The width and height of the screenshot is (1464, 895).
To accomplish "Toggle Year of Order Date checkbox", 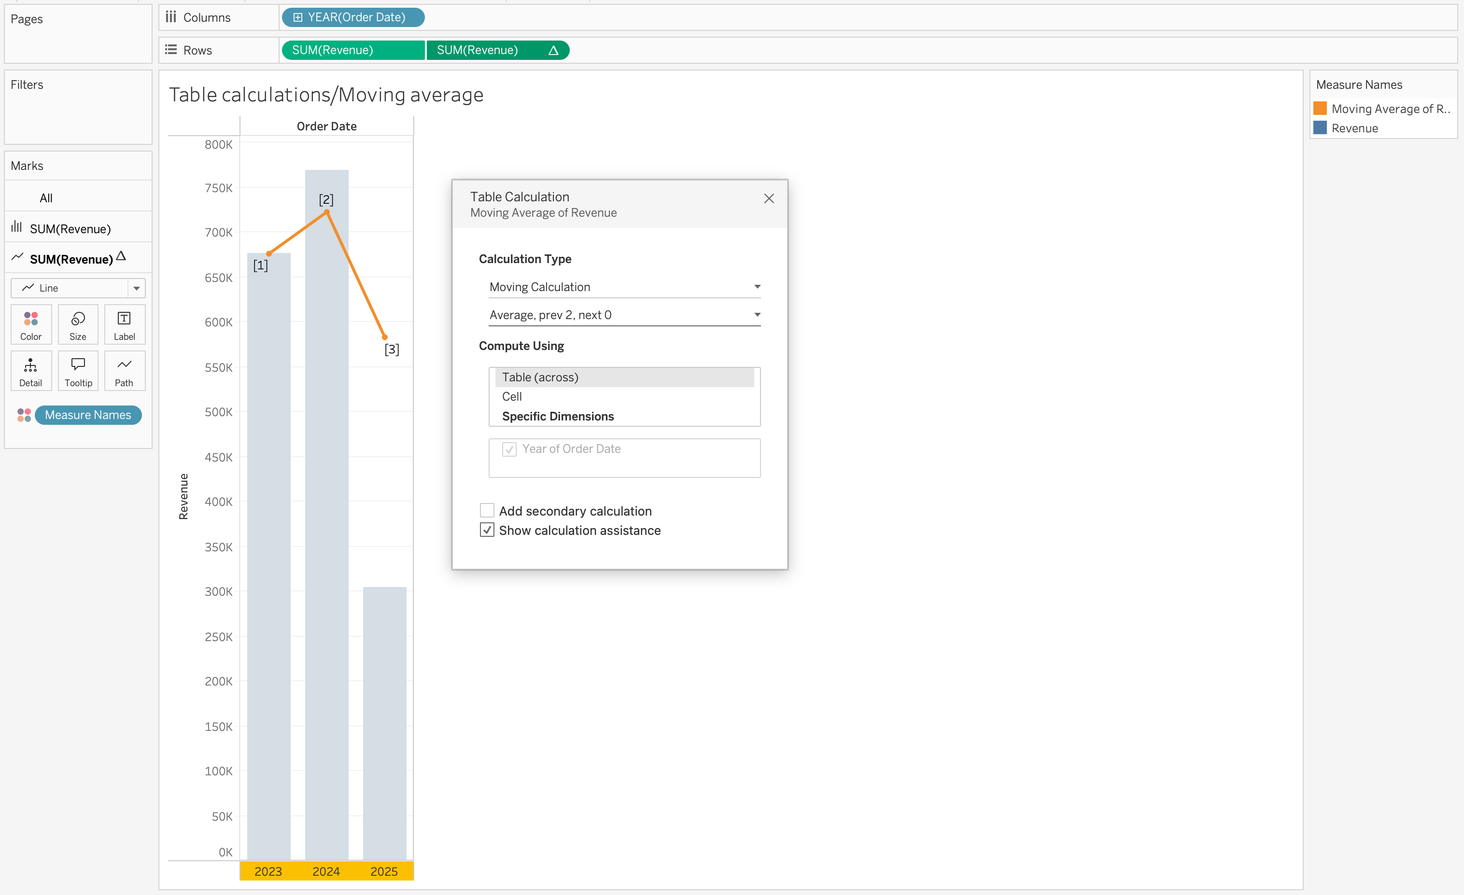I will (509, 449).
